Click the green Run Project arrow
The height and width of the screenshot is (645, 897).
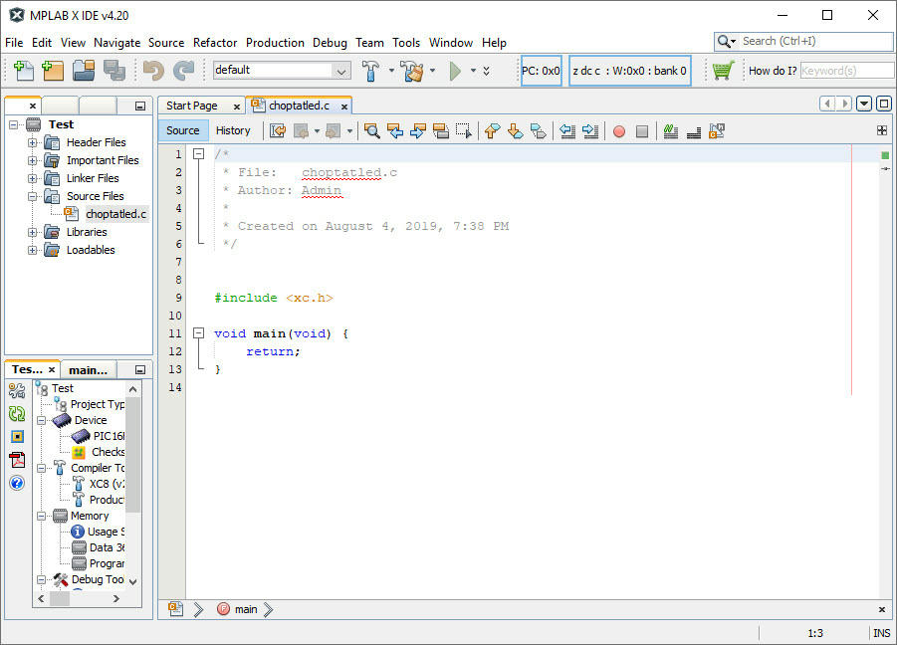coord(455,71)
